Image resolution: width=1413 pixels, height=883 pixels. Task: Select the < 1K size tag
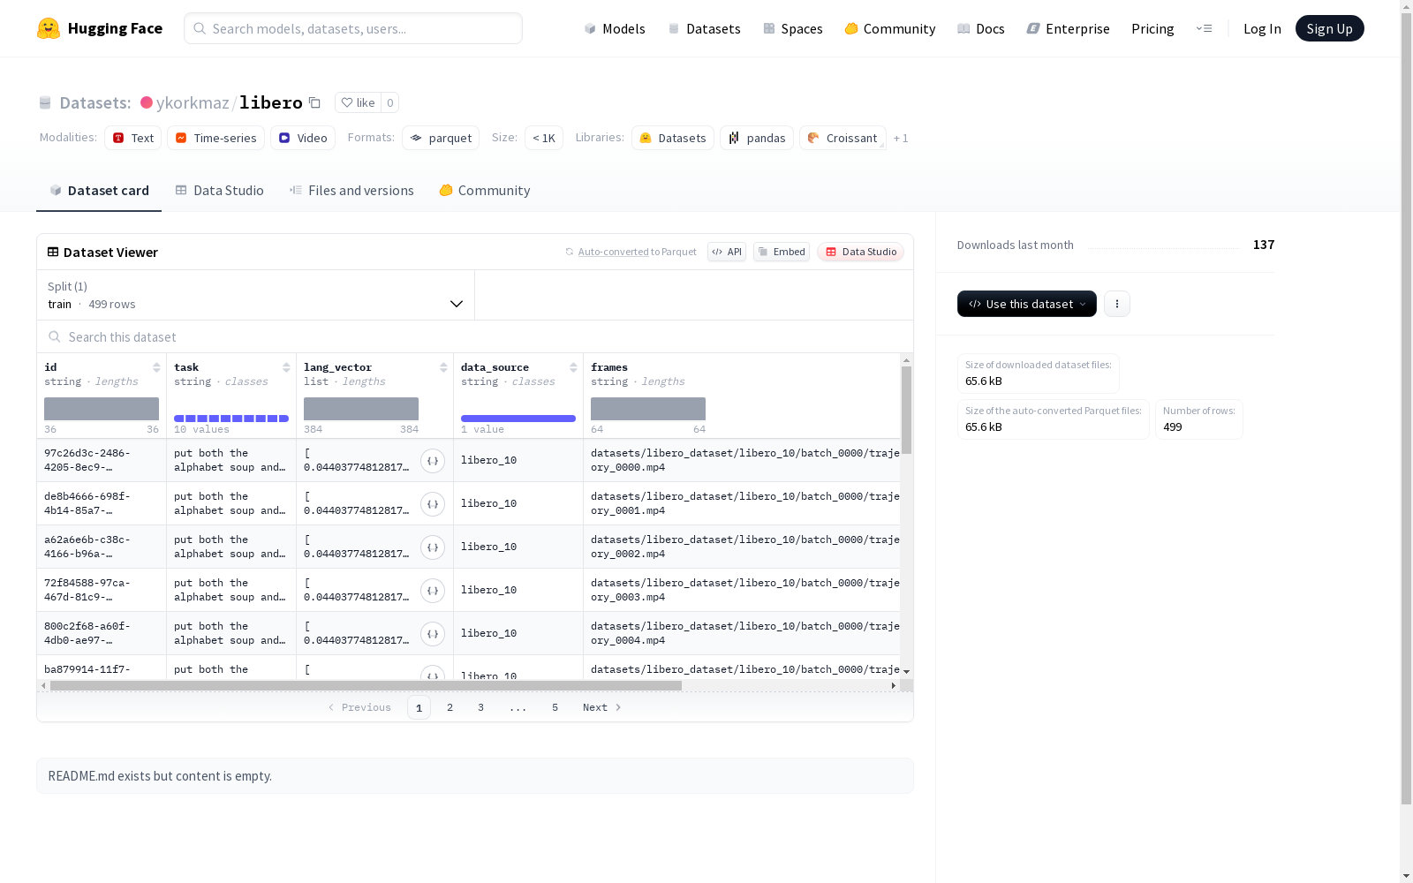point(544,138)
